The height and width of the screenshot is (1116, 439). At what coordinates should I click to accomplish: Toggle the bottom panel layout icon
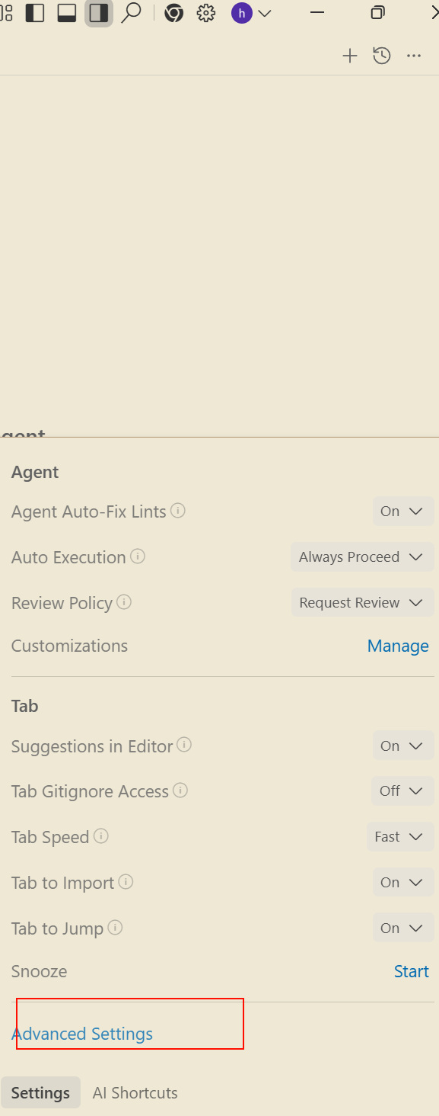tap(67, 13)
